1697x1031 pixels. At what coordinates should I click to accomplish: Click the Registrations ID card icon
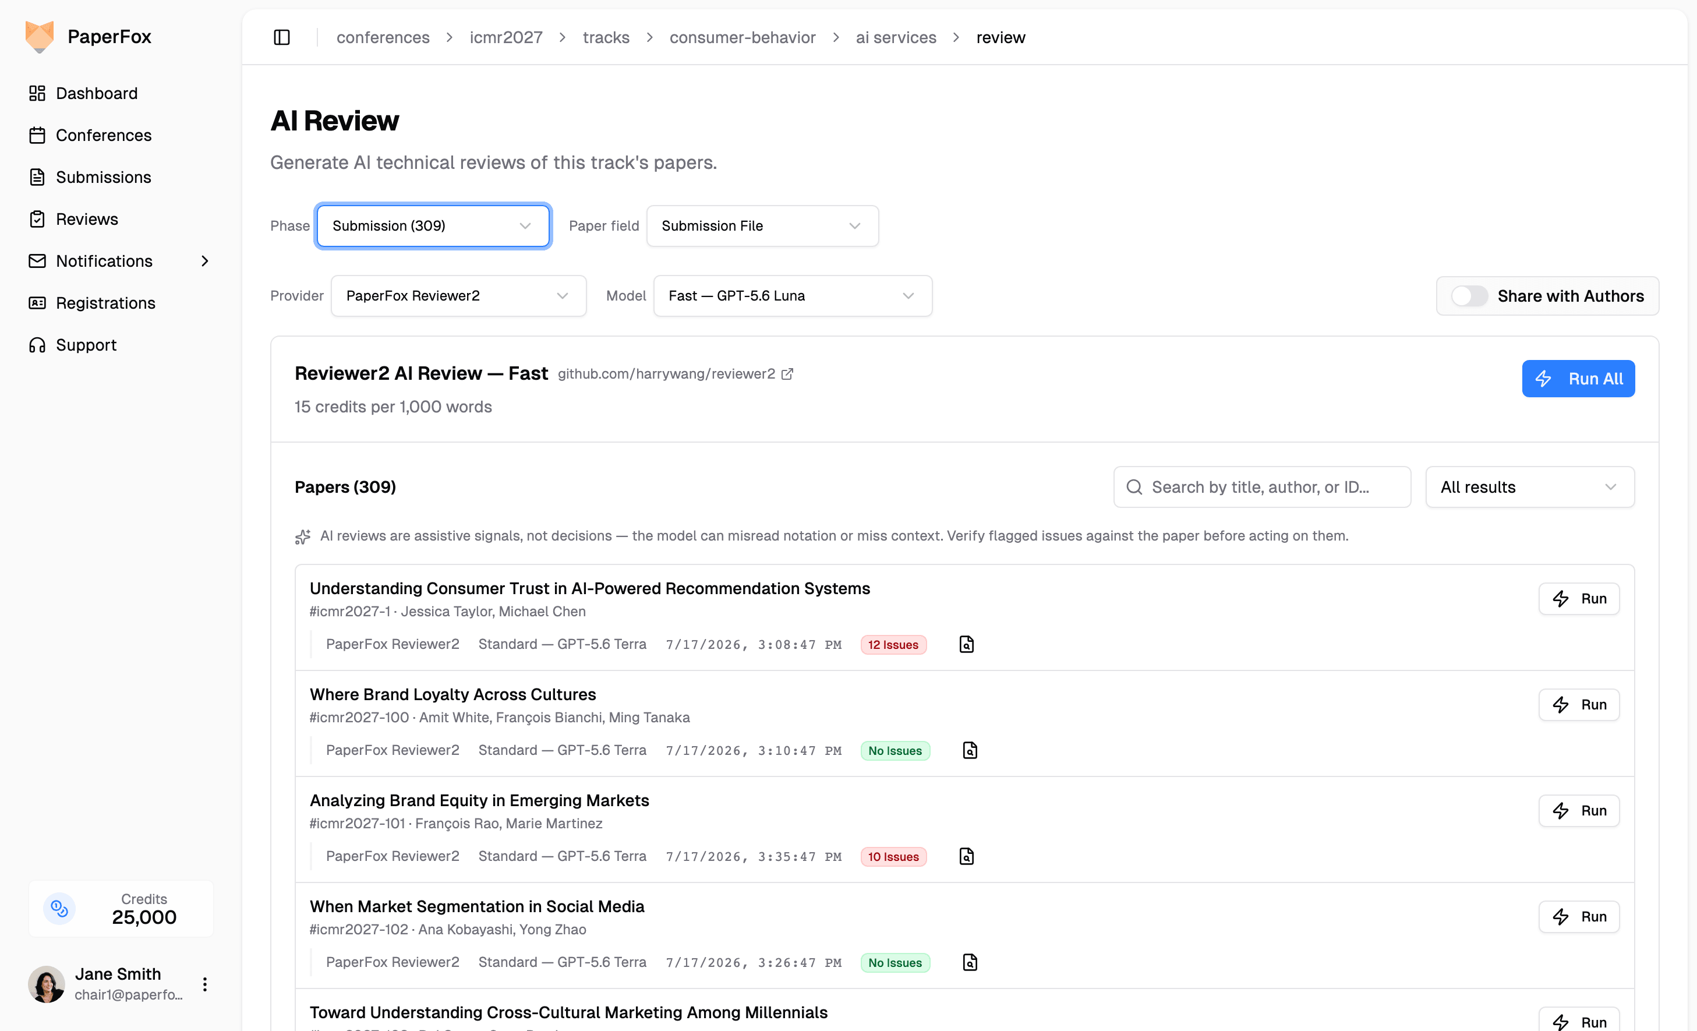[x=37, y=303]
